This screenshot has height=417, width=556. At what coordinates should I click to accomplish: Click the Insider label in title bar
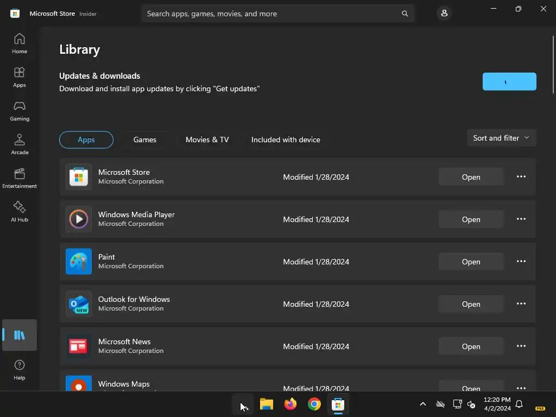(x=88, y=14)
